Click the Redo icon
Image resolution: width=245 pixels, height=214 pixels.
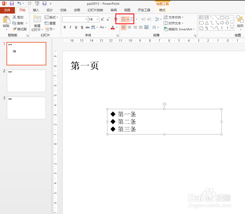(x=29, y=3)
